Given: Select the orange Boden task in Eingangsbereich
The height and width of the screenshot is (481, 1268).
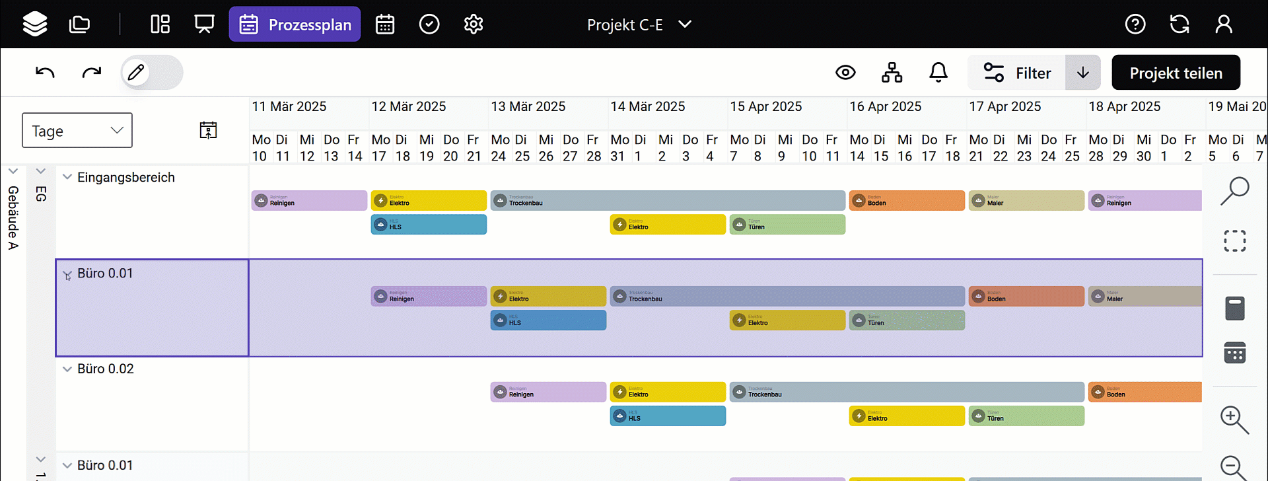Looking at the screenshot, I should click(906, 200).
